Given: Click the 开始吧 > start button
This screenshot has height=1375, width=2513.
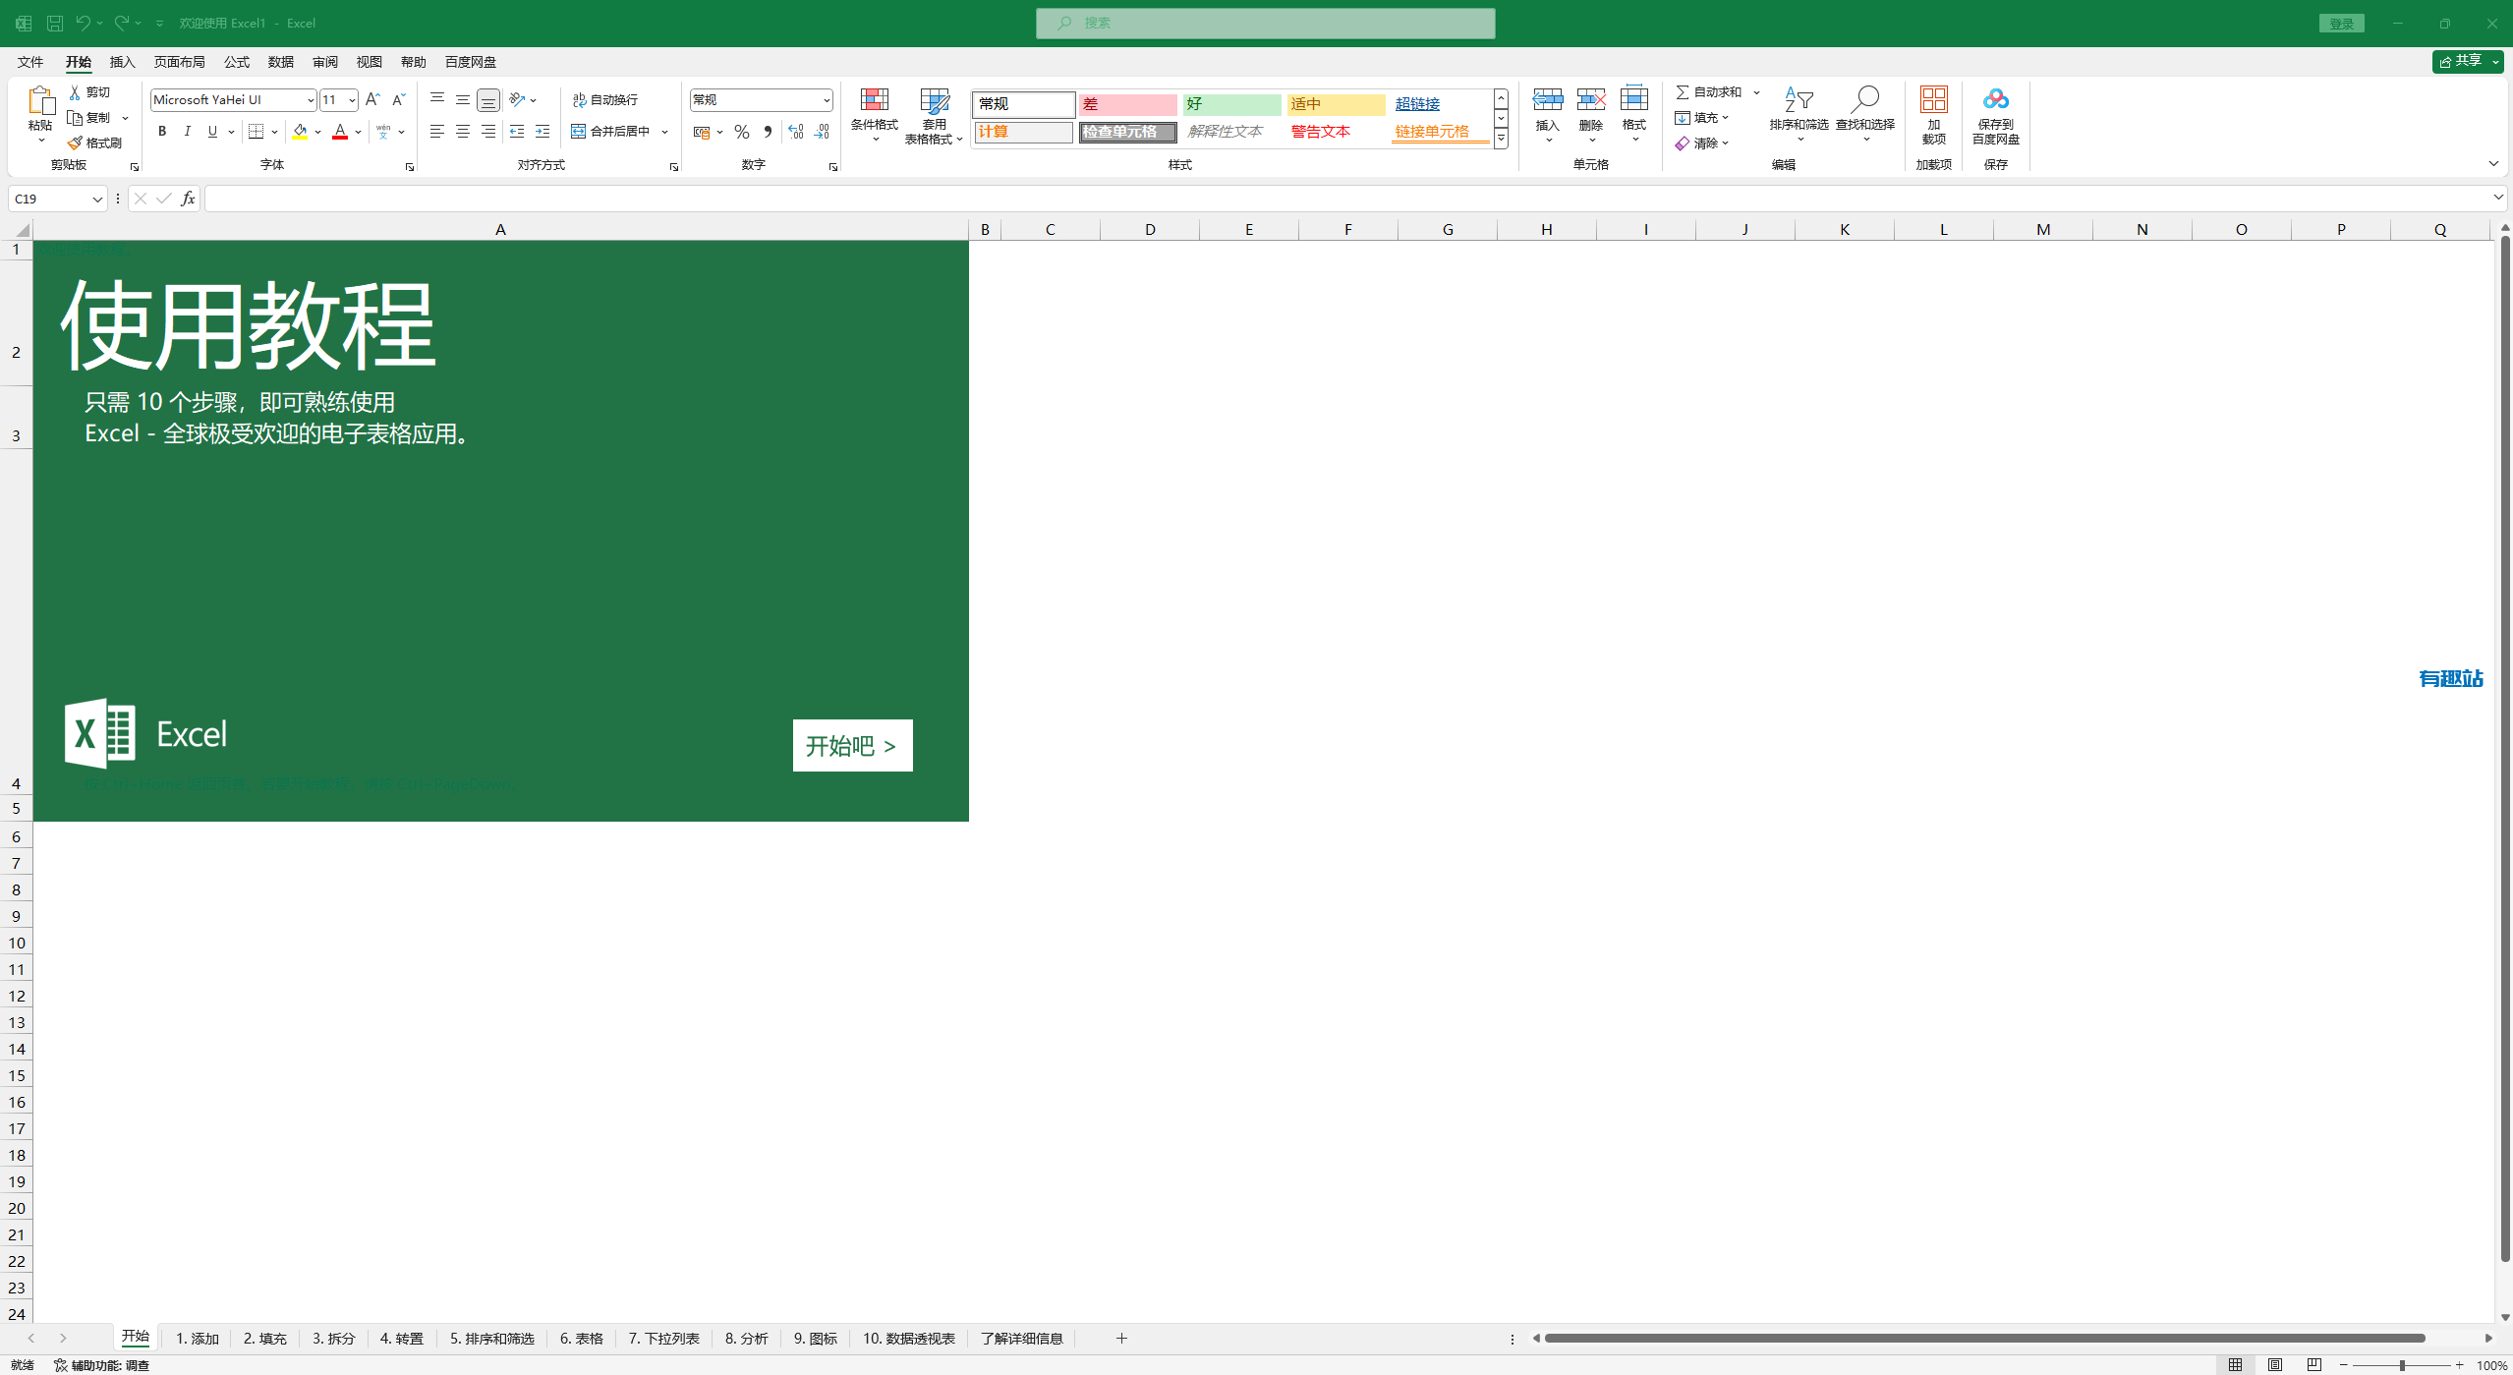Looking at the screenshot, I should point(852,746).
